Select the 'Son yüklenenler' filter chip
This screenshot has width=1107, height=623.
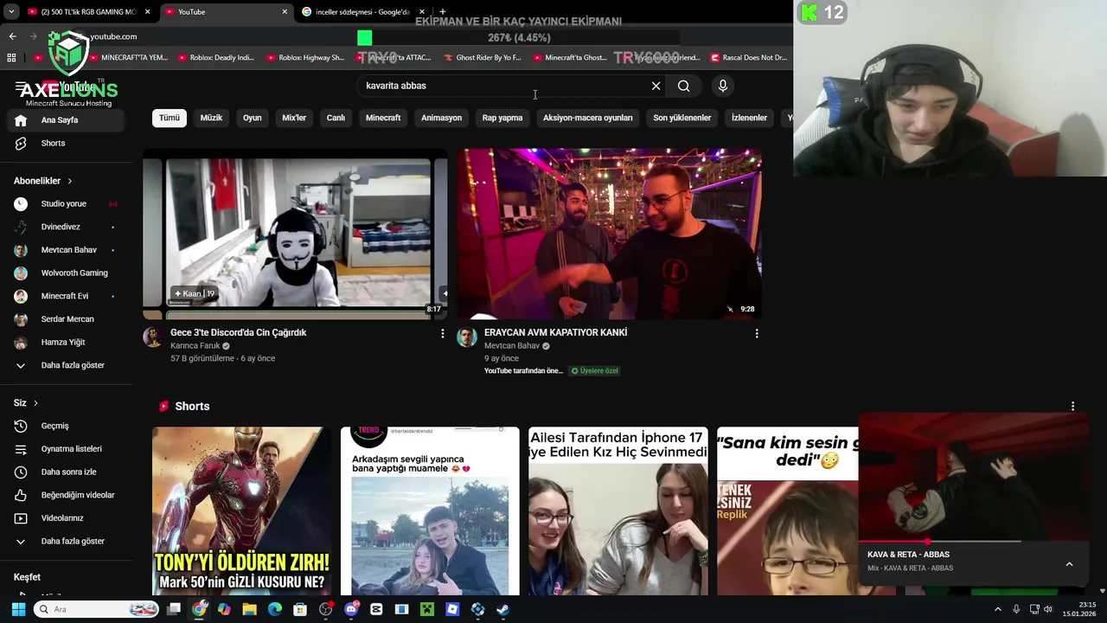tap(682, 118)
